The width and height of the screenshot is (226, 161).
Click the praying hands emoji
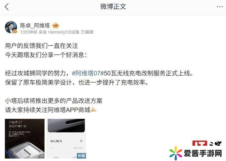tap(93, 110)
